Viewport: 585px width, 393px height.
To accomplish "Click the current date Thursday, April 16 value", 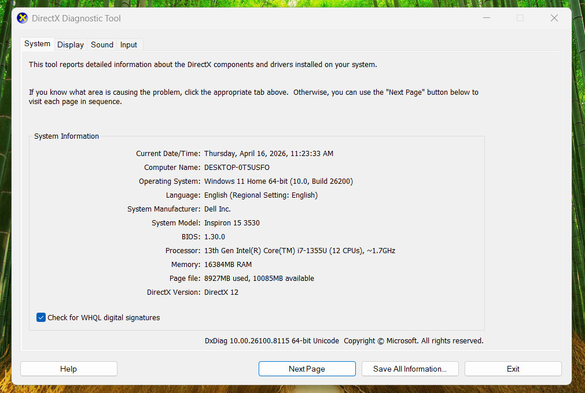I will [268, 154].
